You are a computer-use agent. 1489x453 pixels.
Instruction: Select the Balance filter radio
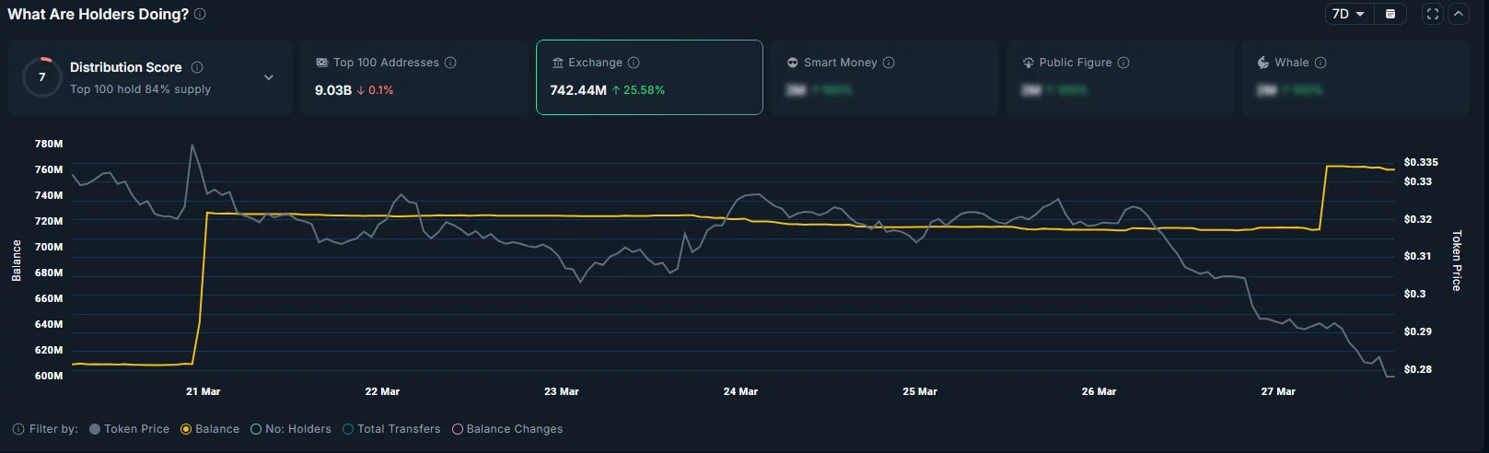(186, 429)
